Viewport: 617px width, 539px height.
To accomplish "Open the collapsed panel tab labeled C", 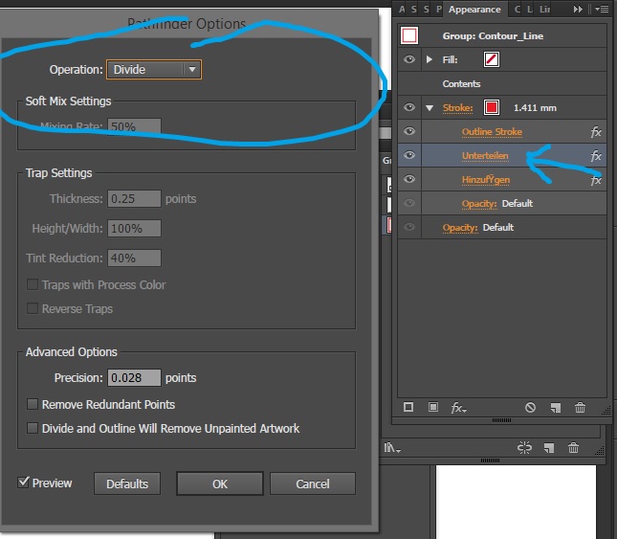I will (518, 9).
